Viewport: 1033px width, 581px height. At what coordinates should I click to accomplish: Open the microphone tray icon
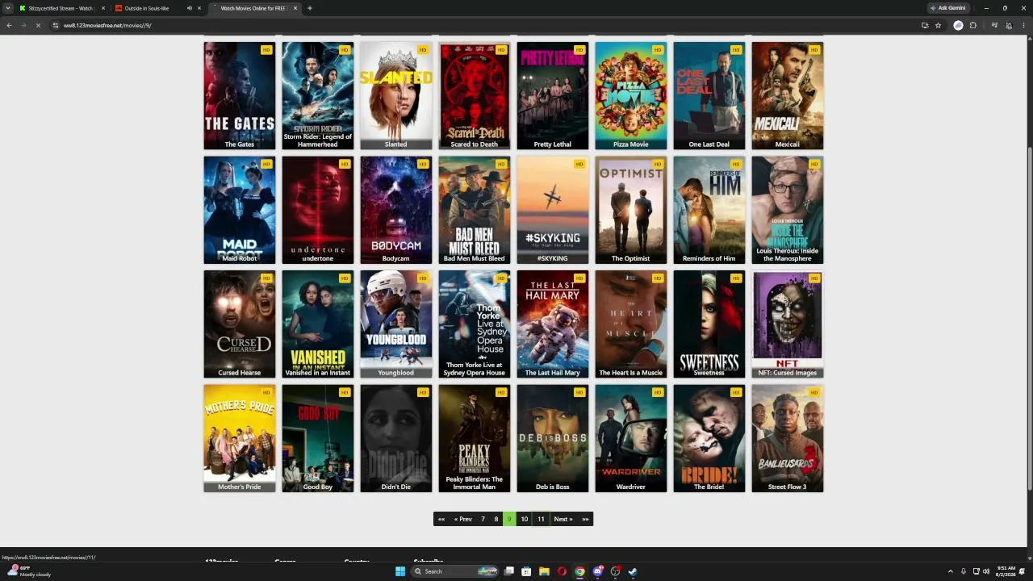click(x=963, y=571)
